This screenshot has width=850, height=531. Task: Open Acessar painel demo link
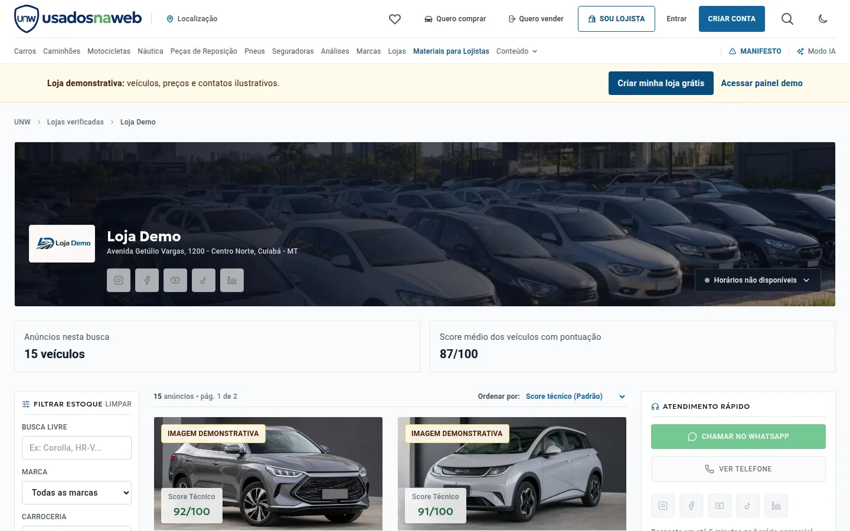761,83
